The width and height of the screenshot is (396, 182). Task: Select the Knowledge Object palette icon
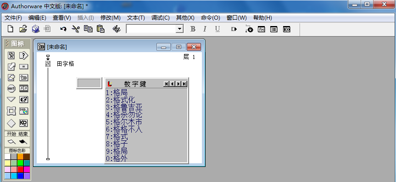pos(23,123)
